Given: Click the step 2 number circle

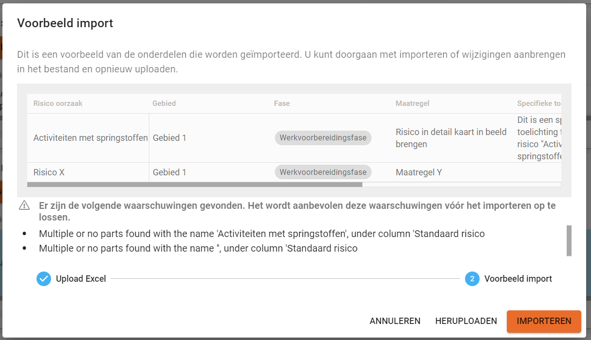Looking at the screenshot, I should point(472,279).
